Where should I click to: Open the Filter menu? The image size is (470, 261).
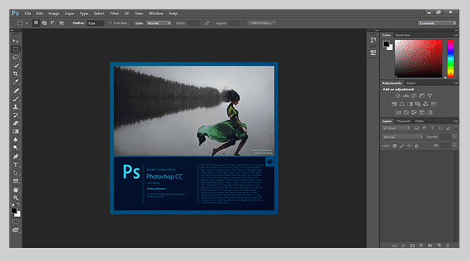114,13
